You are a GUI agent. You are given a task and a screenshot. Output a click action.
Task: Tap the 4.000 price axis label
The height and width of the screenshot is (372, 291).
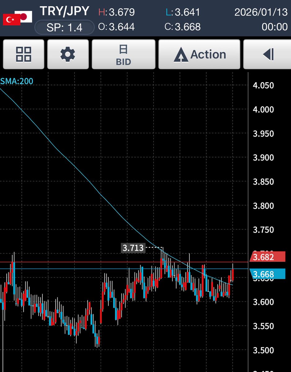(263, 109)
